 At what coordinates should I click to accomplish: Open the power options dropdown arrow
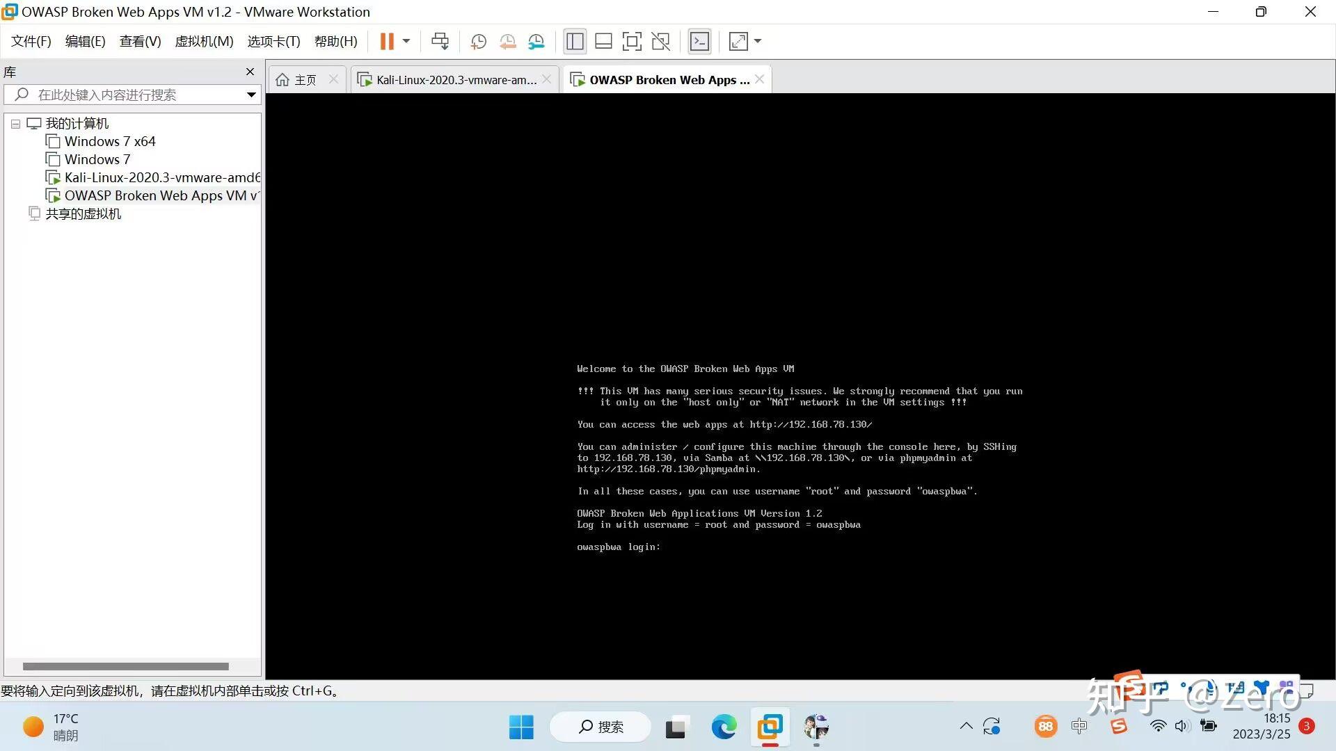[x=406, y=42]
